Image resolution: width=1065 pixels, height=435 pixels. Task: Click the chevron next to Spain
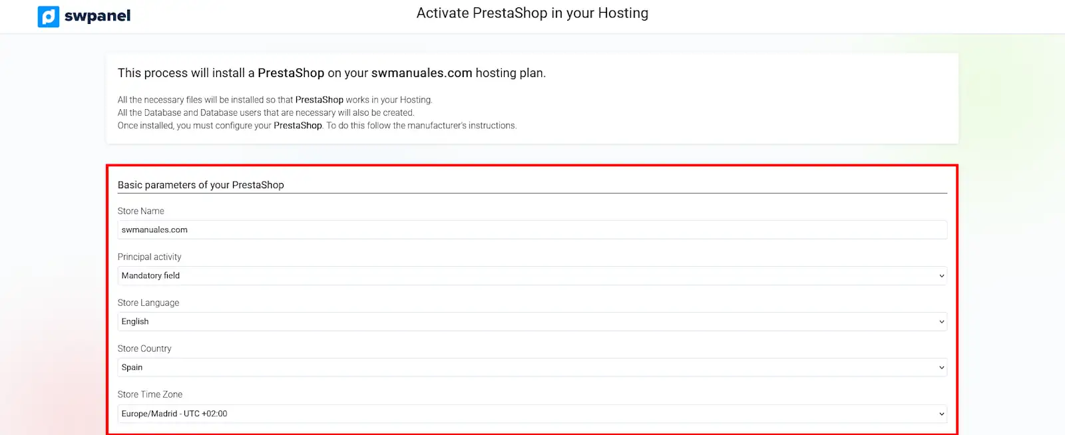pos(941,367)
